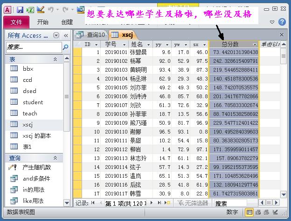The width and height of the screenshot is (291, 221).
Task: Open the yy column filter dropdown
Action: coord(167,45)
